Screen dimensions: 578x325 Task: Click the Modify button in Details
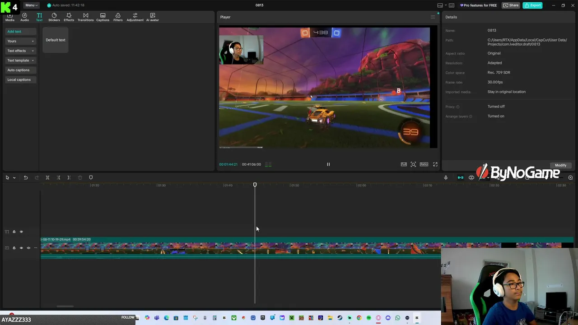[560, 165]
